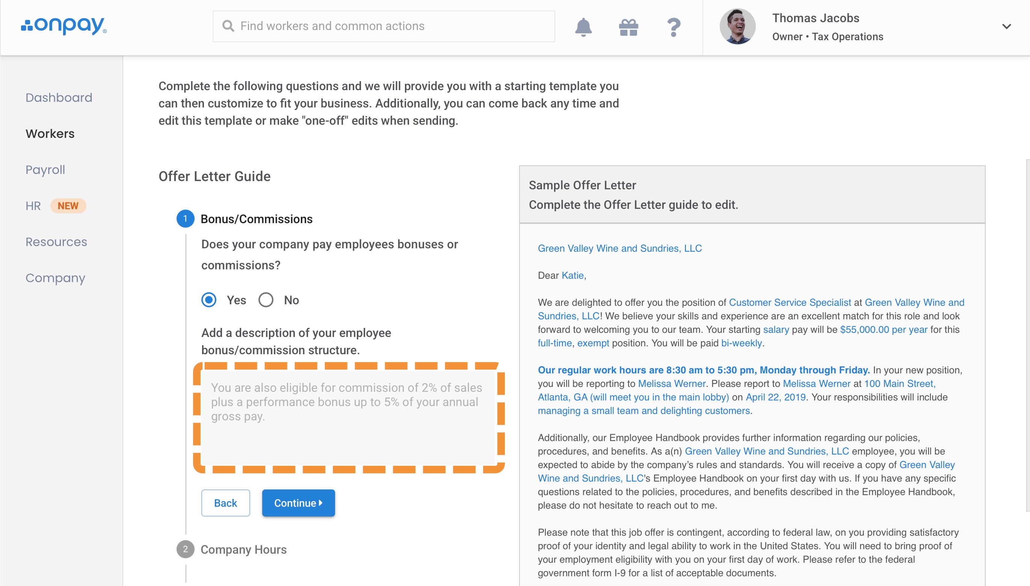Open the HR section marked NEW
This screenshot has height=586, width=1030.
click(33, 206)
